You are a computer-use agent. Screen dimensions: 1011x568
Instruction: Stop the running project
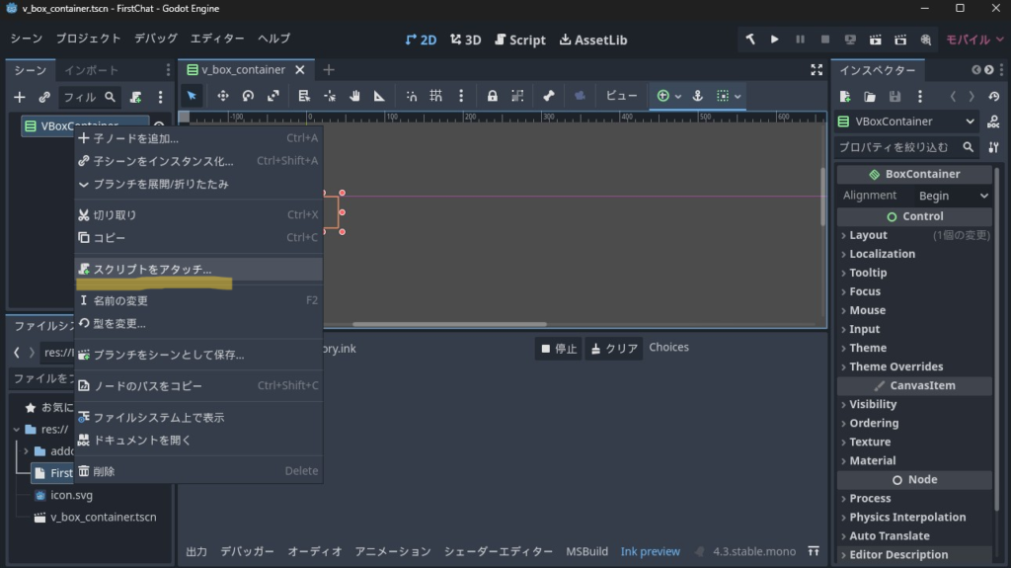coord(824,40)
